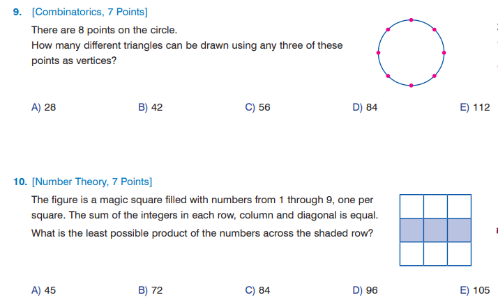Pick option B) 72 in question 10

tap(150, 290)
